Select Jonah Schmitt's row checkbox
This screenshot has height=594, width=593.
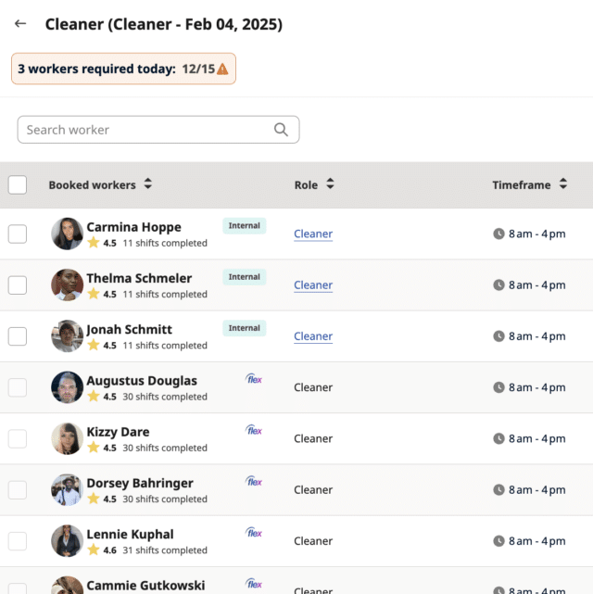click(x=18, y=335)
